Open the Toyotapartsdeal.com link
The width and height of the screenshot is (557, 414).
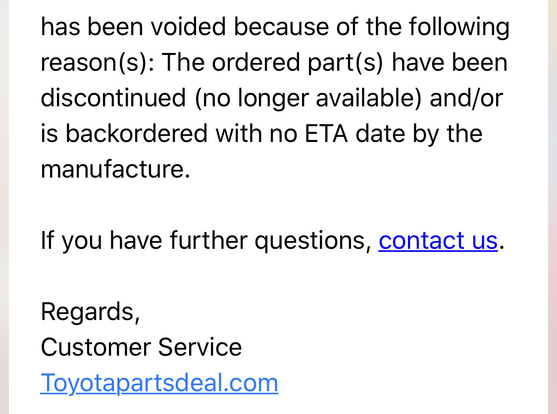tap(159, 383)
